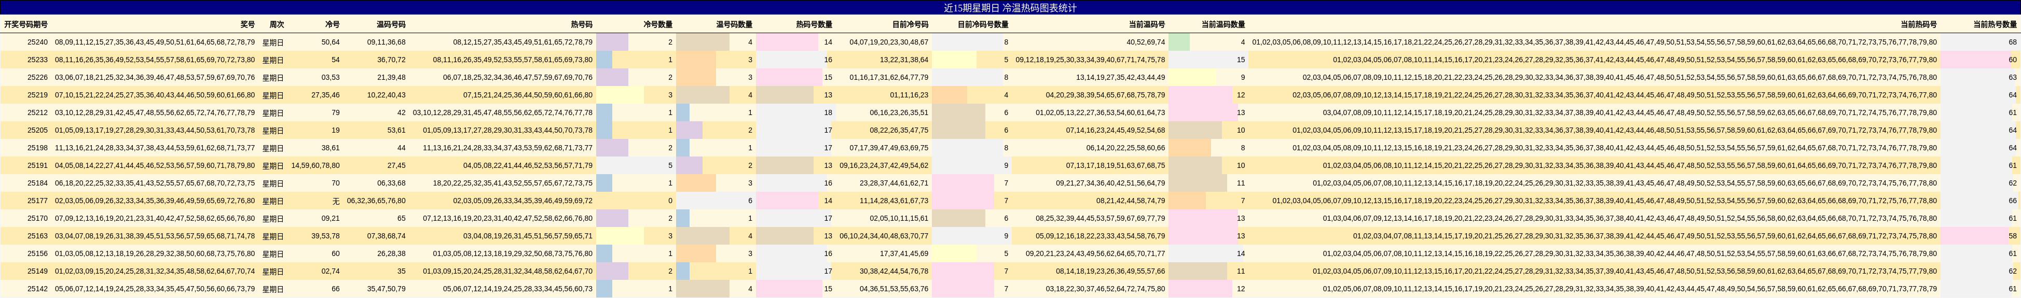
Task: Select current cold numbers 01,11,16,23
Action: [x=909, y=95]
